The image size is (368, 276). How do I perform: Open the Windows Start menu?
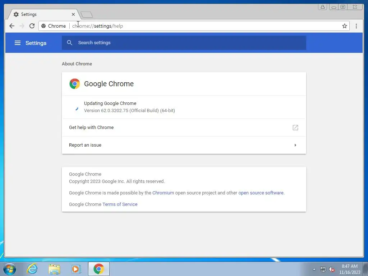tap(10, 269)
